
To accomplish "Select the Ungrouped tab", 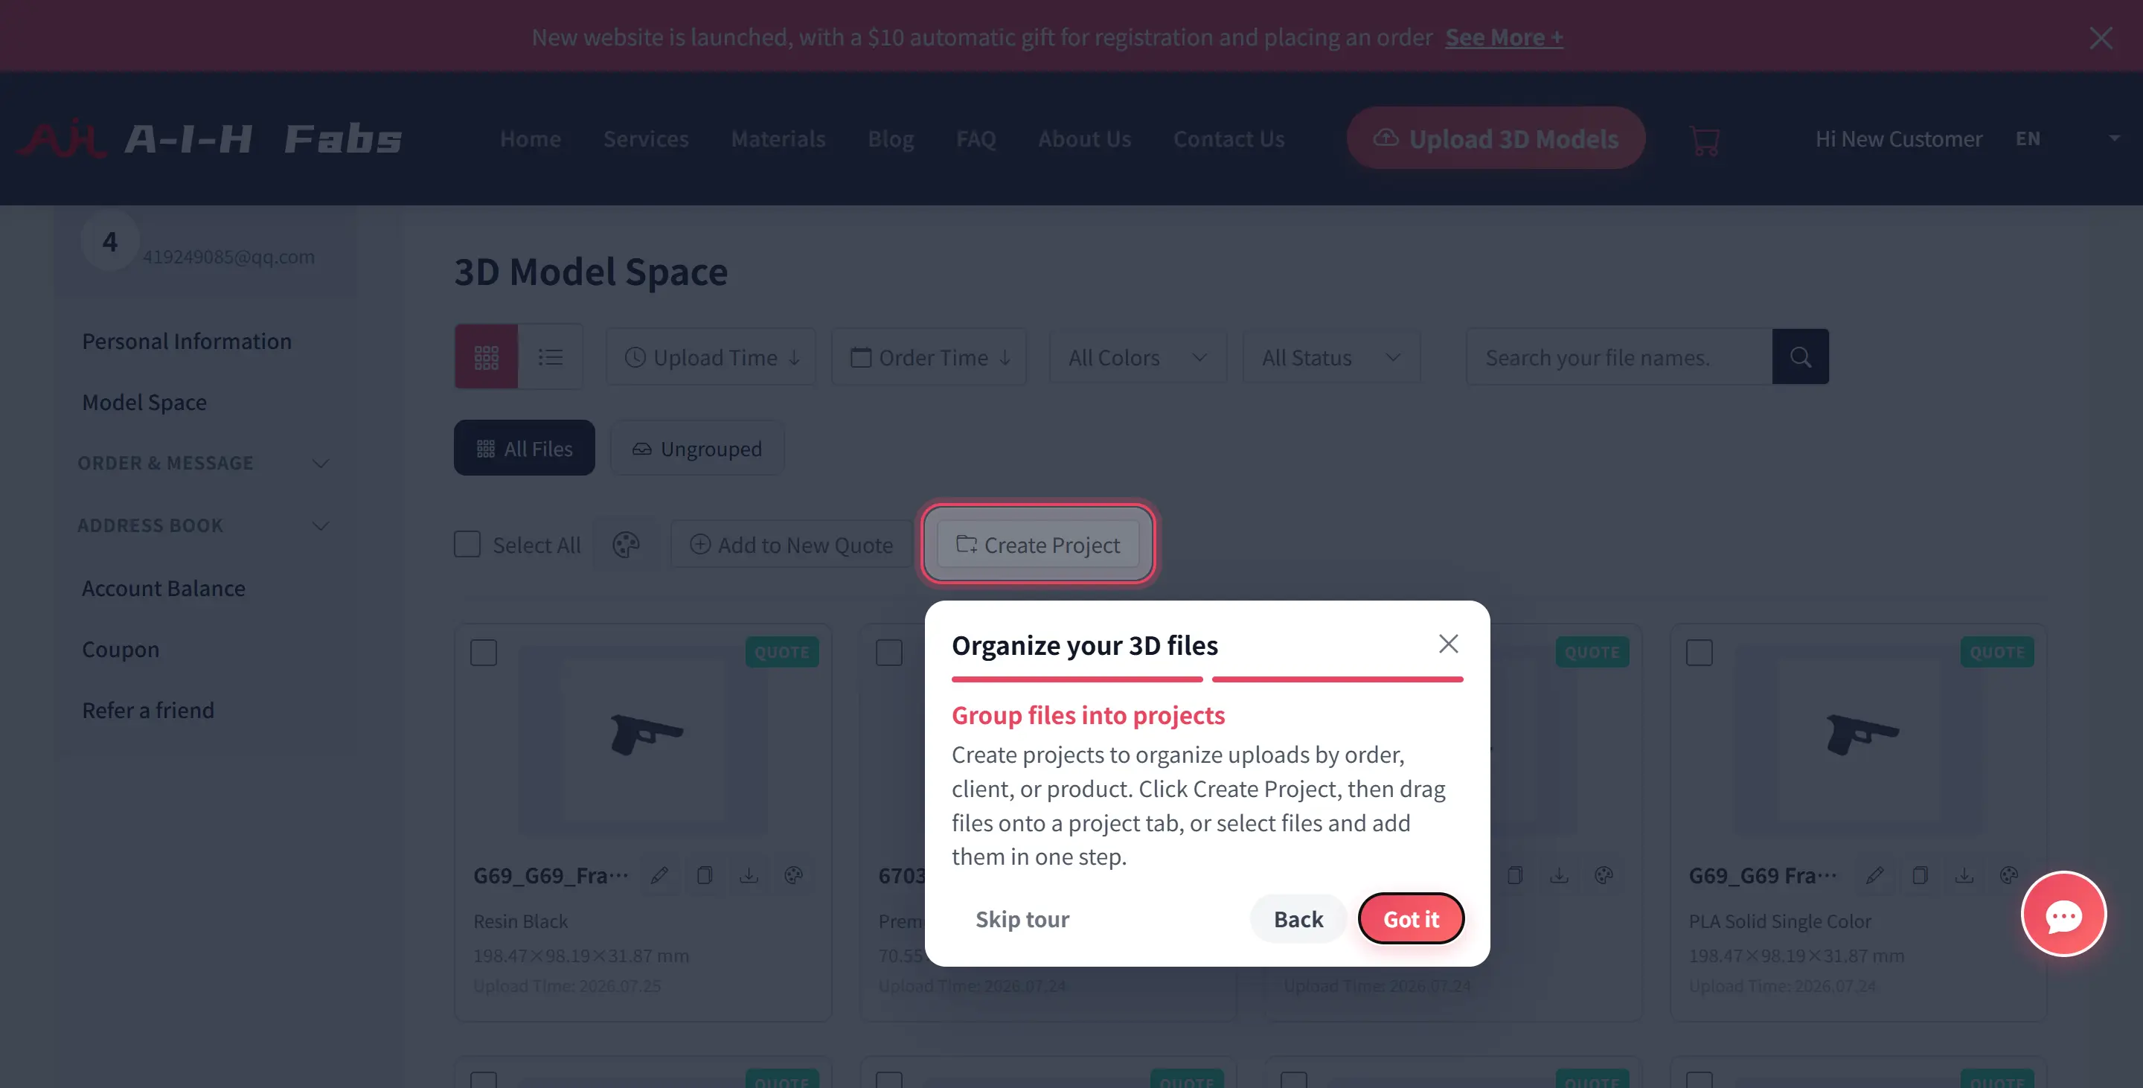I will point(697,448).
